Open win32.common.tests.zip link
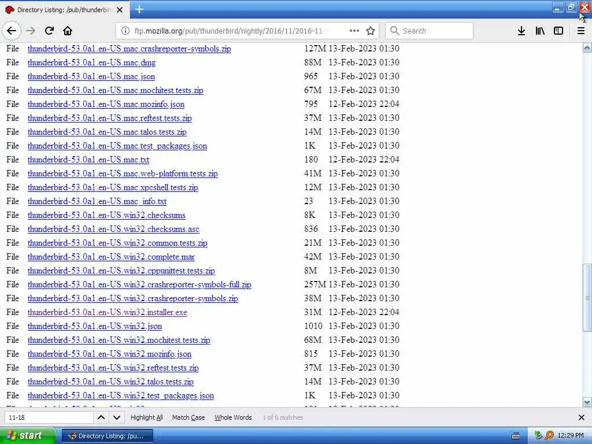The width and height of the screenshot is (592, 444). tap(117, 243)
